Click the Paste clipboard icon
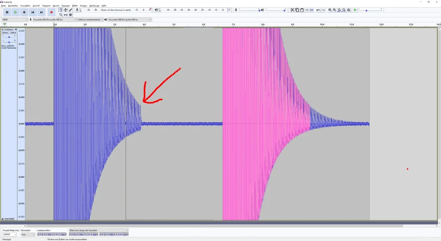Screen dimensions: 441x241 click(302, 10)
